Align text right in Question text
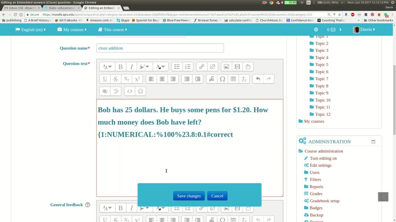The image size is (396, 222). 173,79
